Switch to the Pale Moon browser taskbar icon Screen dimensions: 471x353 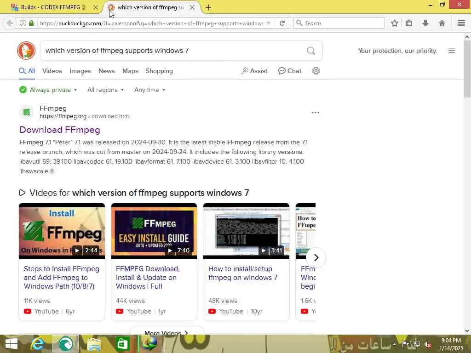click(66, 344)
